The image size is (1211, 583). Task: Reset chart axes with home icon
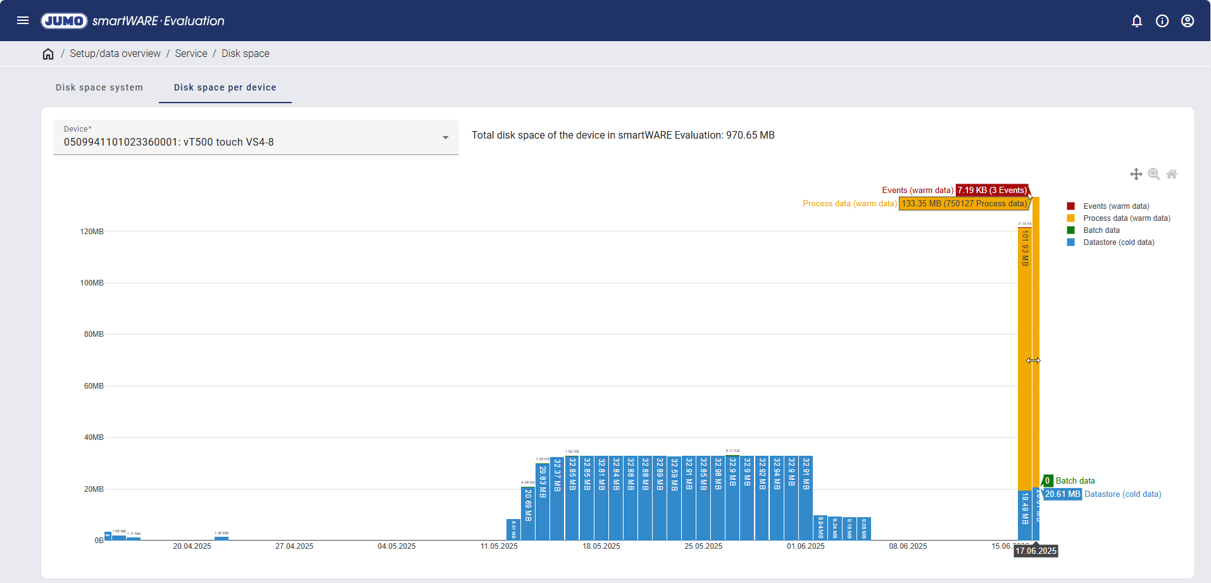coord(1172,174)
